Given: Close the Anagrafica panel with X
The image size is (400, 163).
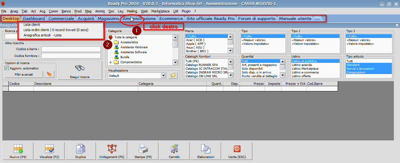Looking at the screenshot, I should 397,25.
